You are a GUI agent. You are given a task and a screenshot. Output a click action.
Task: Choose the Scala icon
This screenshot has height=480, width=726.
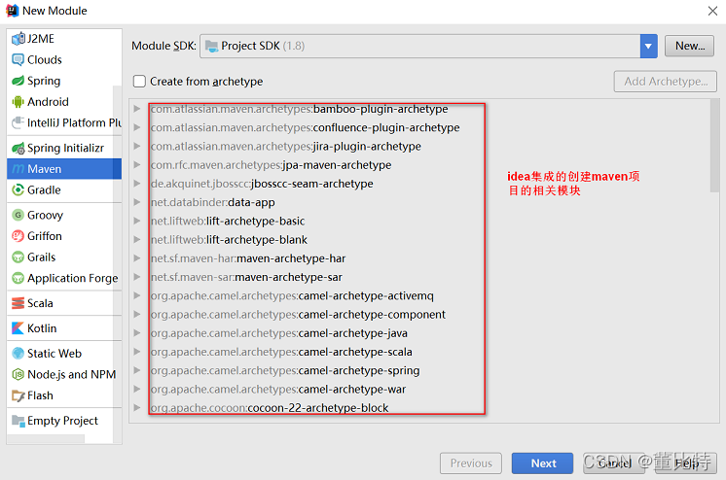(x=18, y=303)
